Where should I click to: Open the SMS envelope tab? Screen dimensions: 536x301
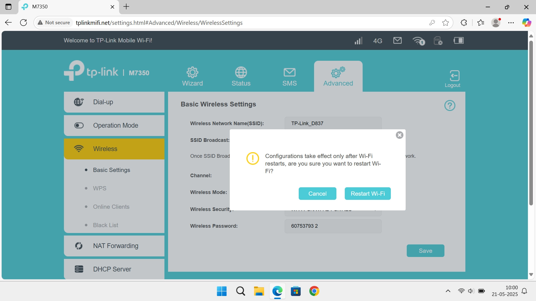[289, 77]
